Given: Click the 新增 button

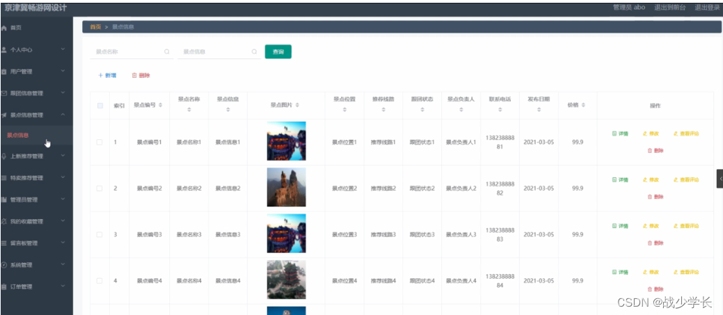Looking at the screenshot, I should pyautogui.click(x=107, y=76).
